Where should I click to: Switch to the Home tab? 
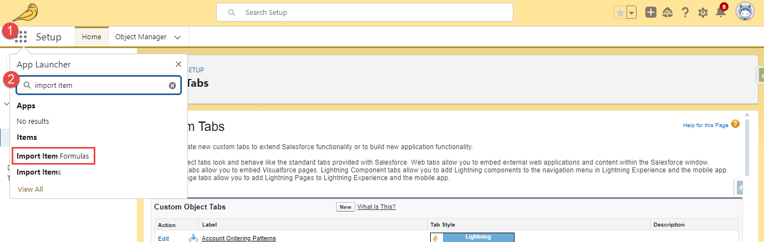tap(91, 37)
